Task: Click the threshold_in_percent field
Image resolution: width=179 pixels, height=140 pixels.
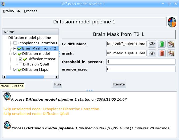Action: tap(141, 62)
